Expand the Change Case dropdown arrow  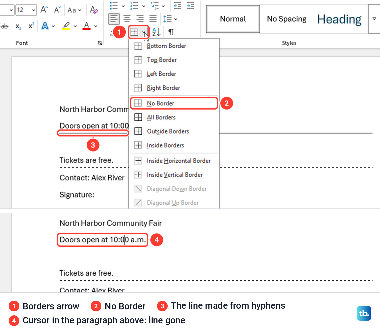click(x=80, y=10)
